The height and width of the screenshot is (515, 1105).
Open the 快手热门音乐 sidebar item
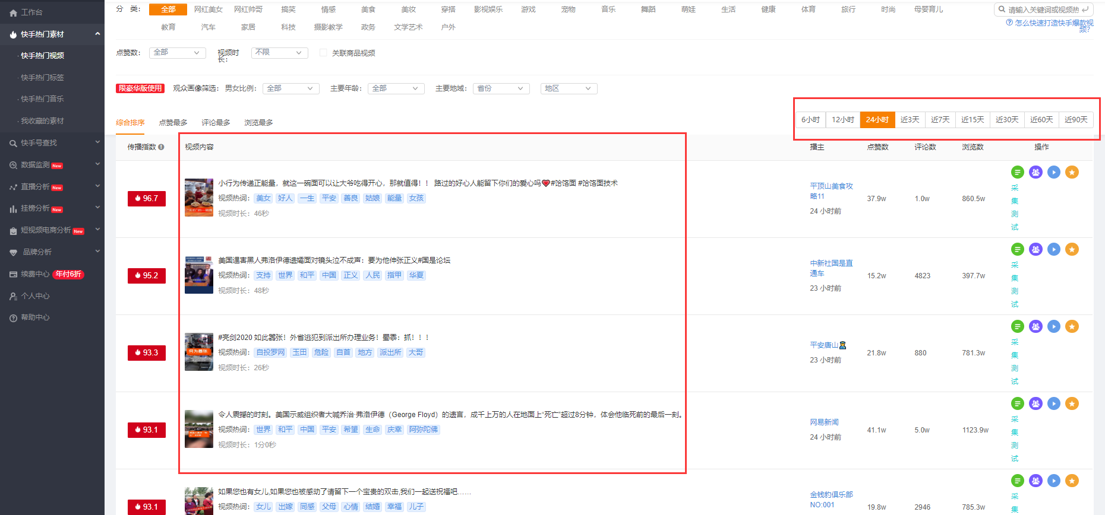(42, 99)
